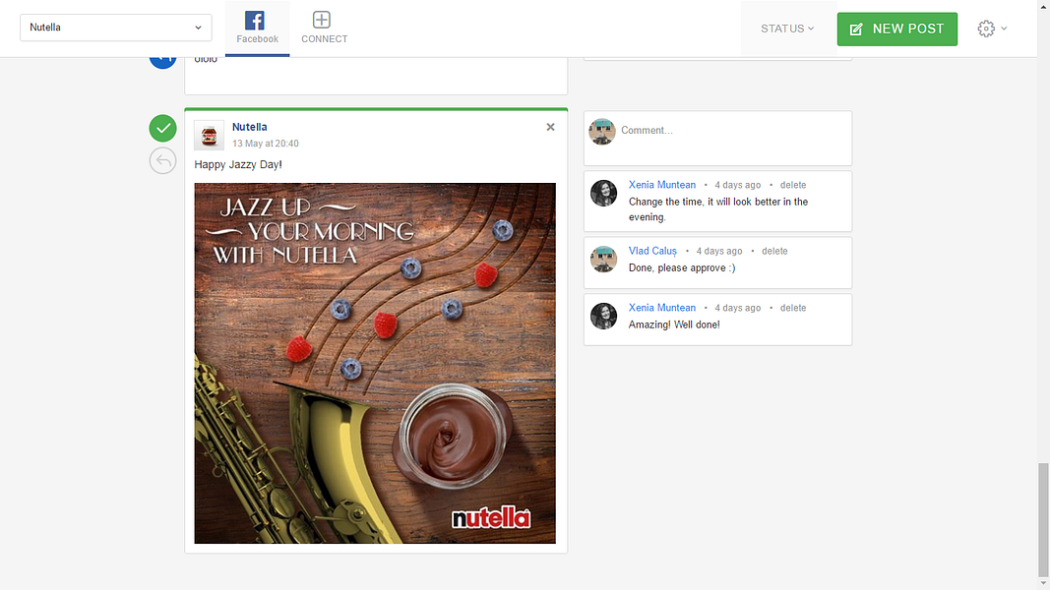The image size is (1050, 590).
Task: Click Xenia's avatar on the 'Change the time' comment
Action: 603,193
